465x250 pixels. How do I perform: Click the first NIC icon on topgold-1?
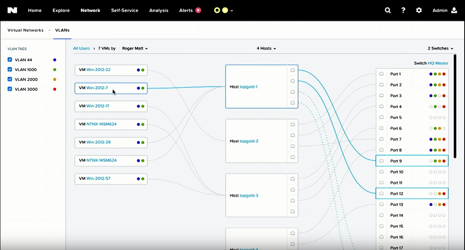[293, 70]
